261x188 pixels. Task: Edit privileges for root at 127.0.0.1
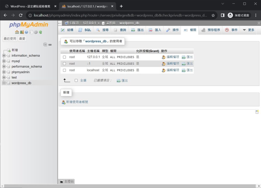point(170,57)
